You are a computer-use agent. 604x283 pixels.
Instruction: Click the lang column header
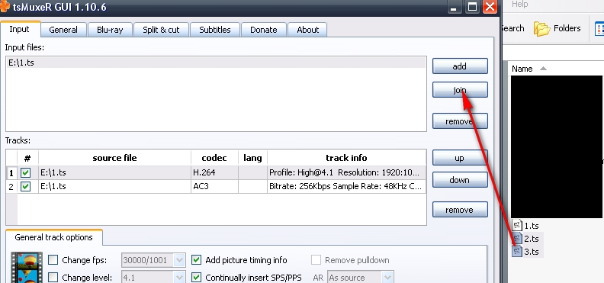[x=252, y=158]
